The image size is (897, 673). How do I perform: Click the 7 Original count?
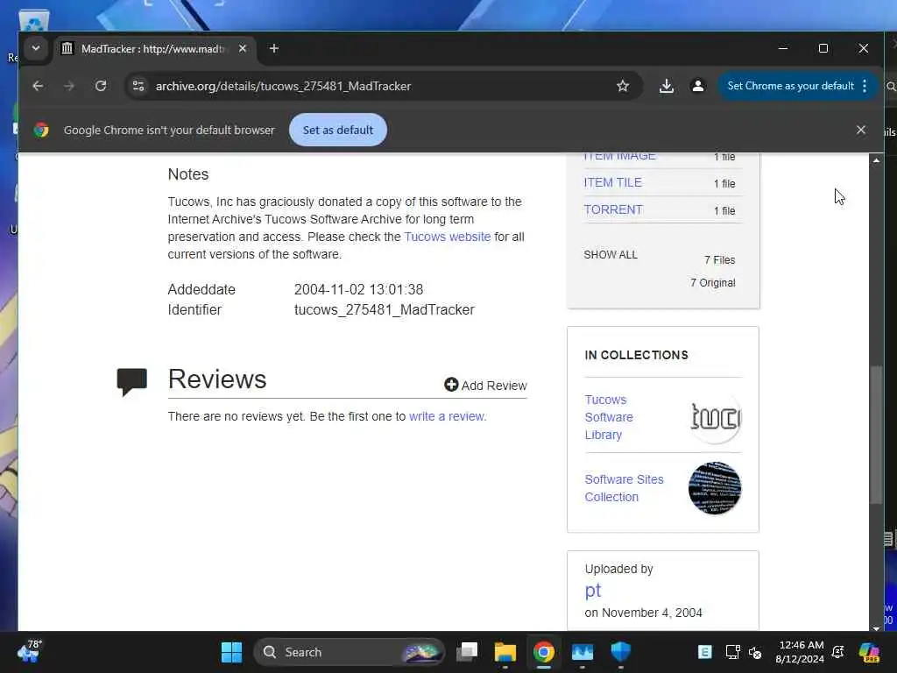713,283
